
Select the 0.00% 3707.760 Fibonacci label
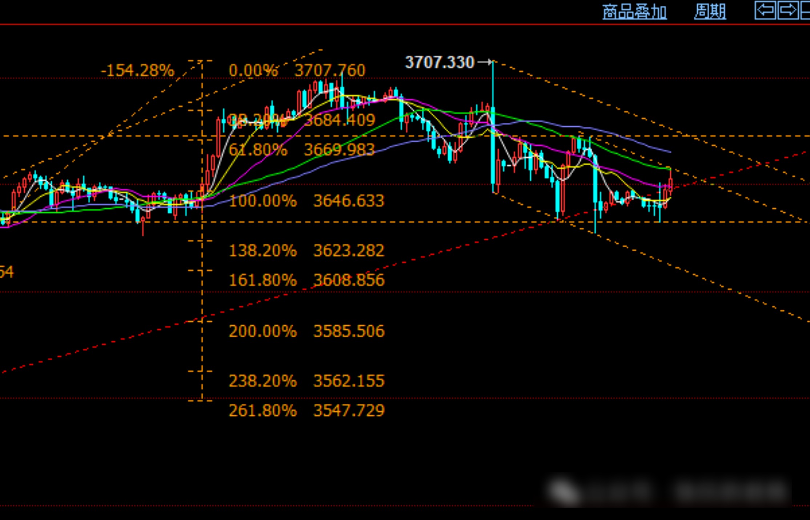pos(297,70)
